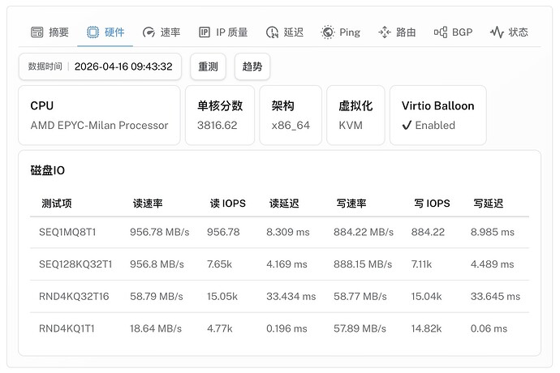Click the 读 IOPS column header
The height and width of the screenshot is (373, 560).
click(228, 204)
